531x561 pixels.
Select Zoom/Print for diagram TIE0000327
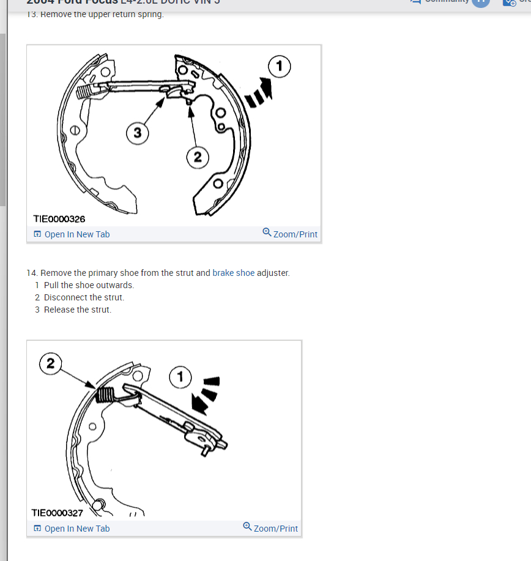pyautogui.click(x=275, y=529)
